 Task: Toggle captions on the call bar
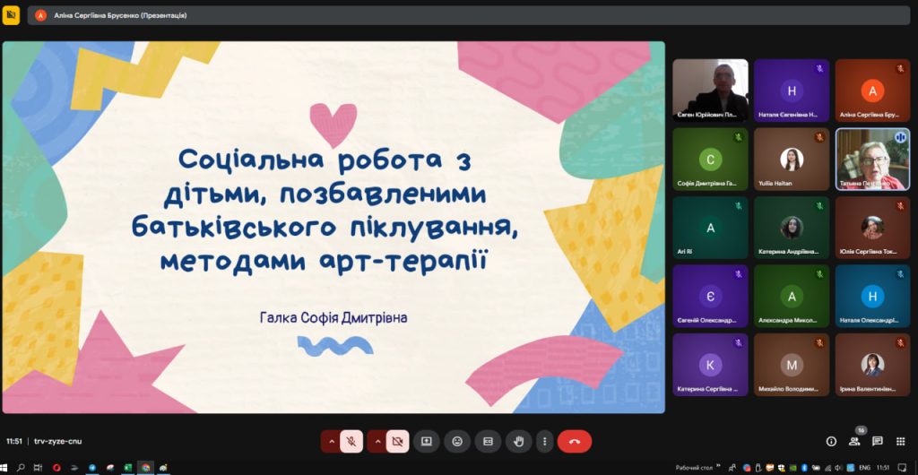(489, 441)
